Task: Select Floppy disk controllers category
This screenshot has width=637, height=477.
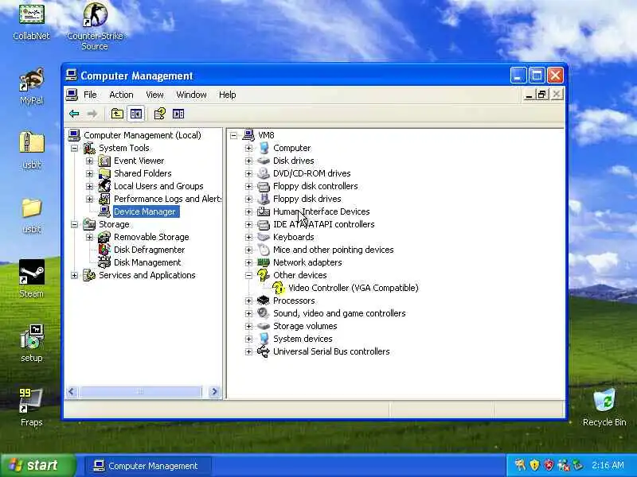Action: [315, 186]
